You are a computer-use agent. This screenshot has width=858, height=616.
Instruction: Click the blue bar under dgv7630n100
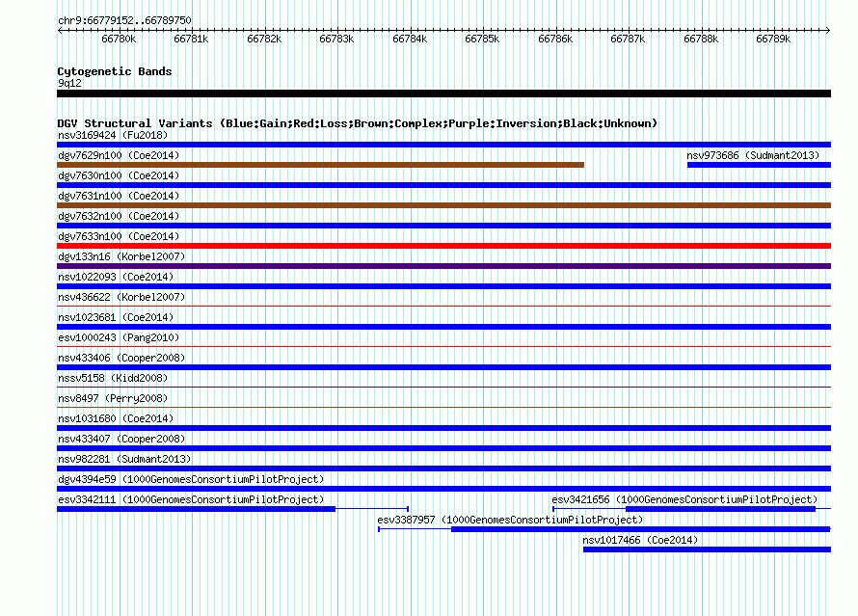click(x=443, y=185)
